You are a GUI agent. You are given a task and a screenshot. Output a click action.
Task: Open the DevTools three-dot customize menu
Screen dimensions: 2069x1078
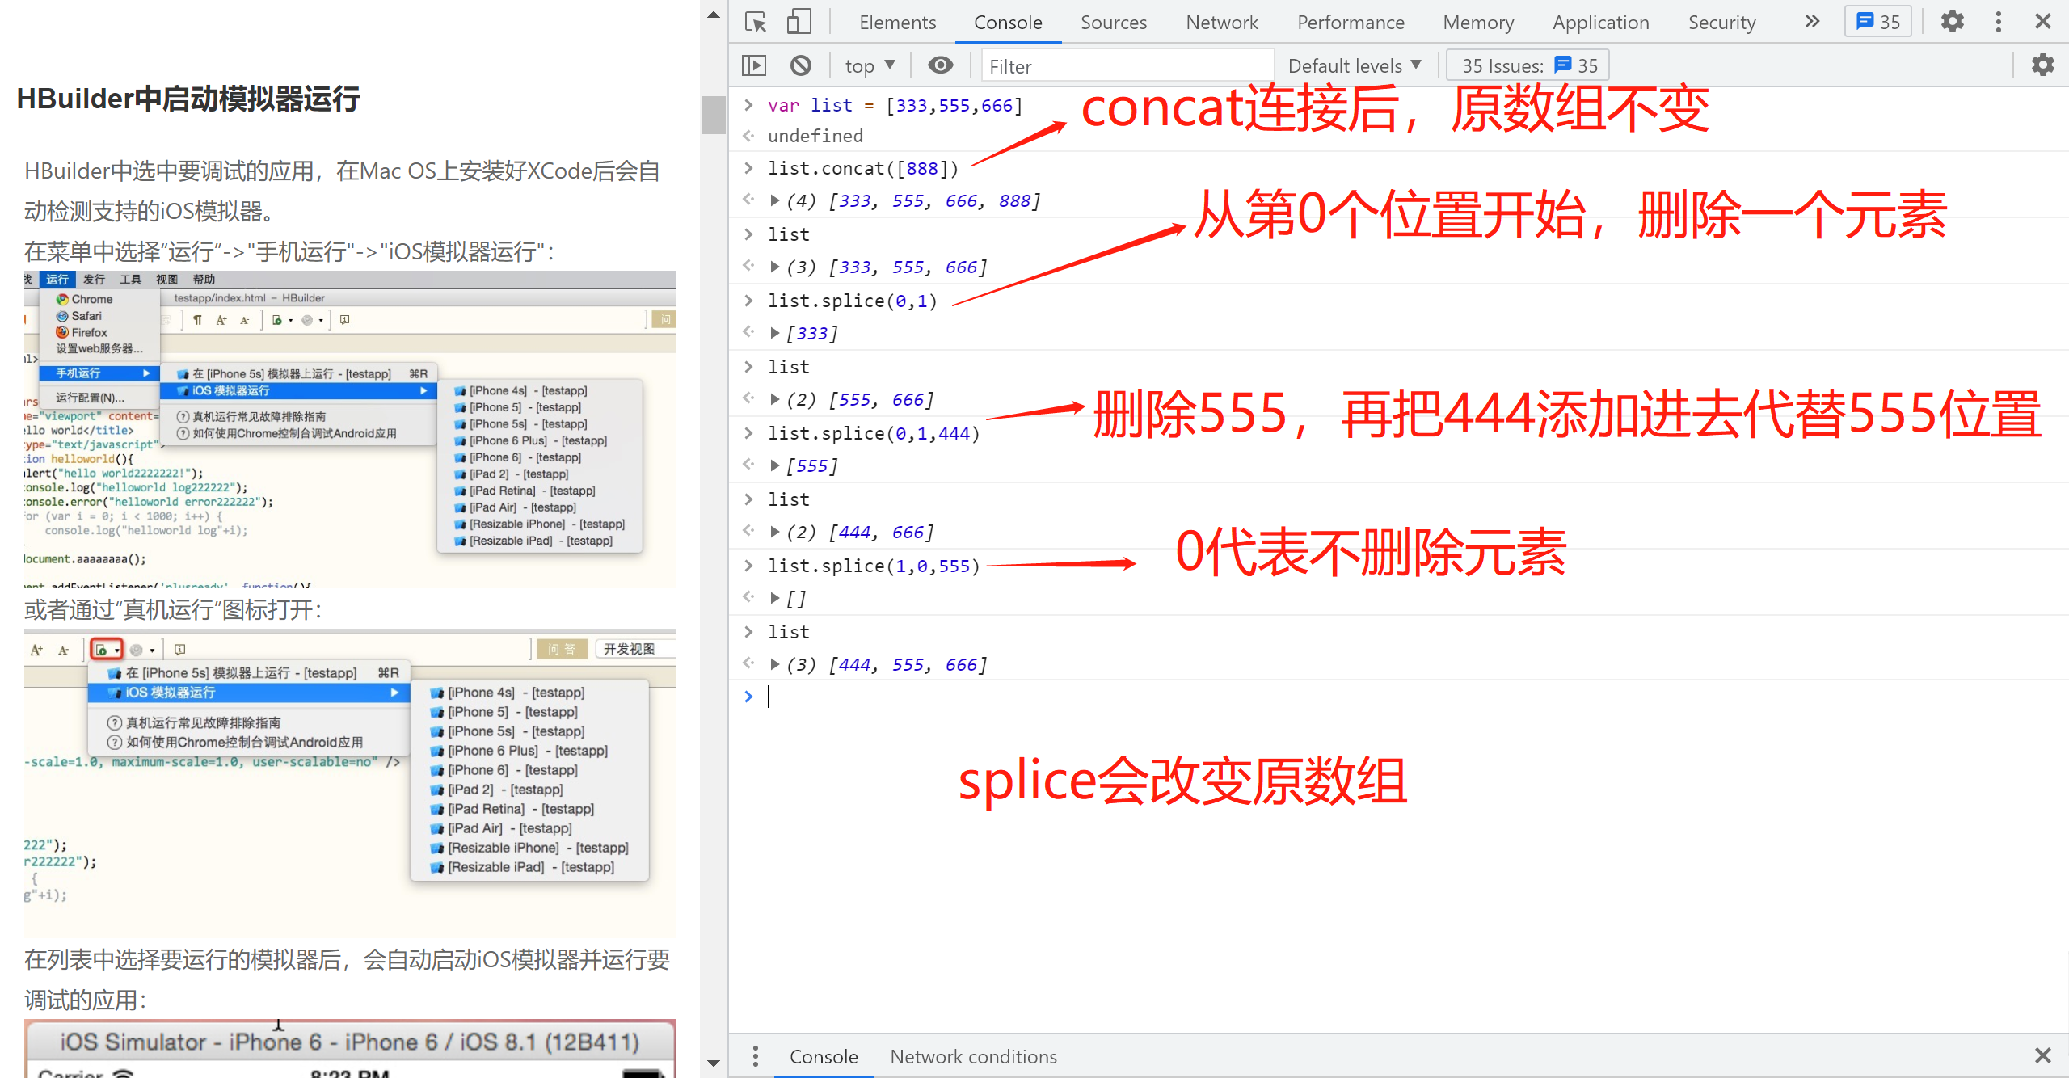(1998, 22)
